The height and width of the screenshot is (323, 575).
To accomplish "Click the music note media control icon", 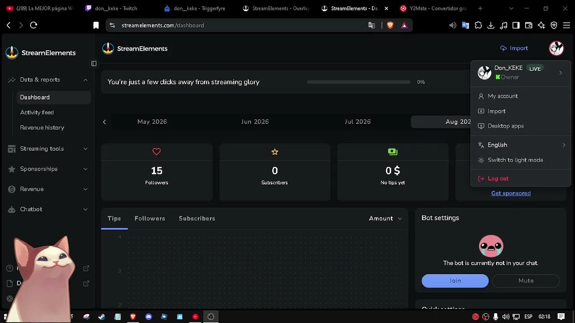I will tap(504, 26).
